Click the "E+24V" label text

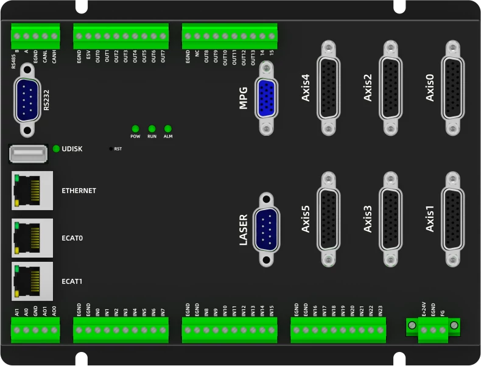point(424,309)
